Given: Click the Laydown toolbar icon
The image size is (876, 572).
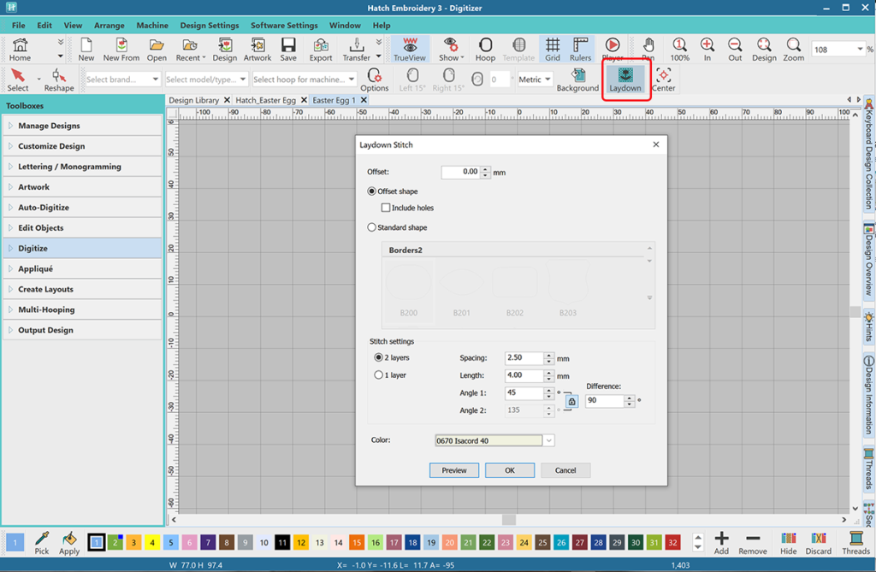Looking at the screenshot, I should click(625, 79).
